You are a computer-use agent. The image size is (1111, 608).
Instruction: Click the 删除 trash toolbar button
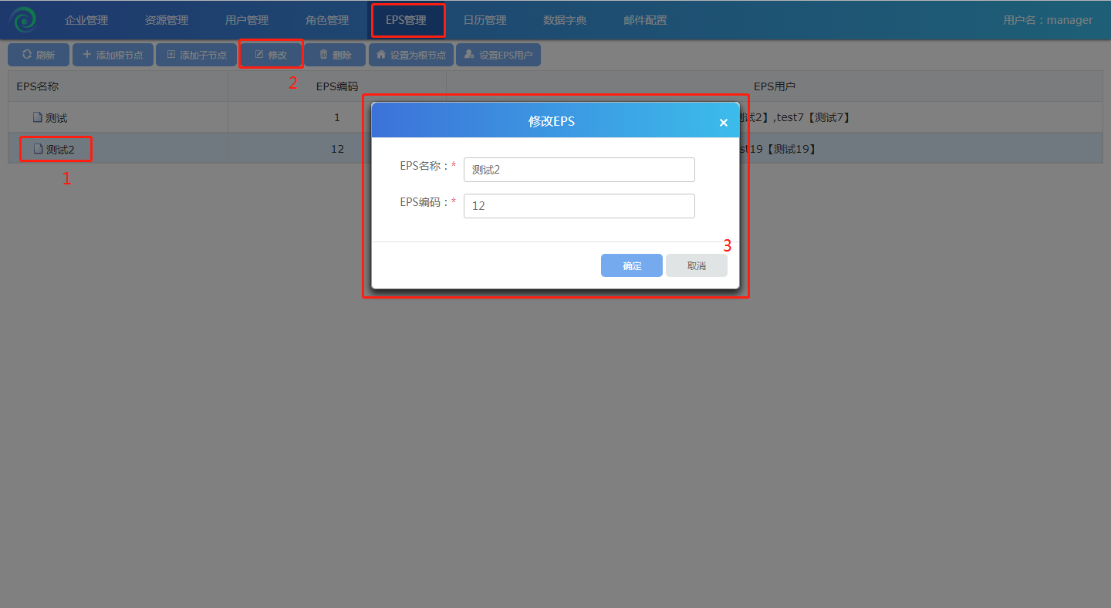[x=335, y=55]
